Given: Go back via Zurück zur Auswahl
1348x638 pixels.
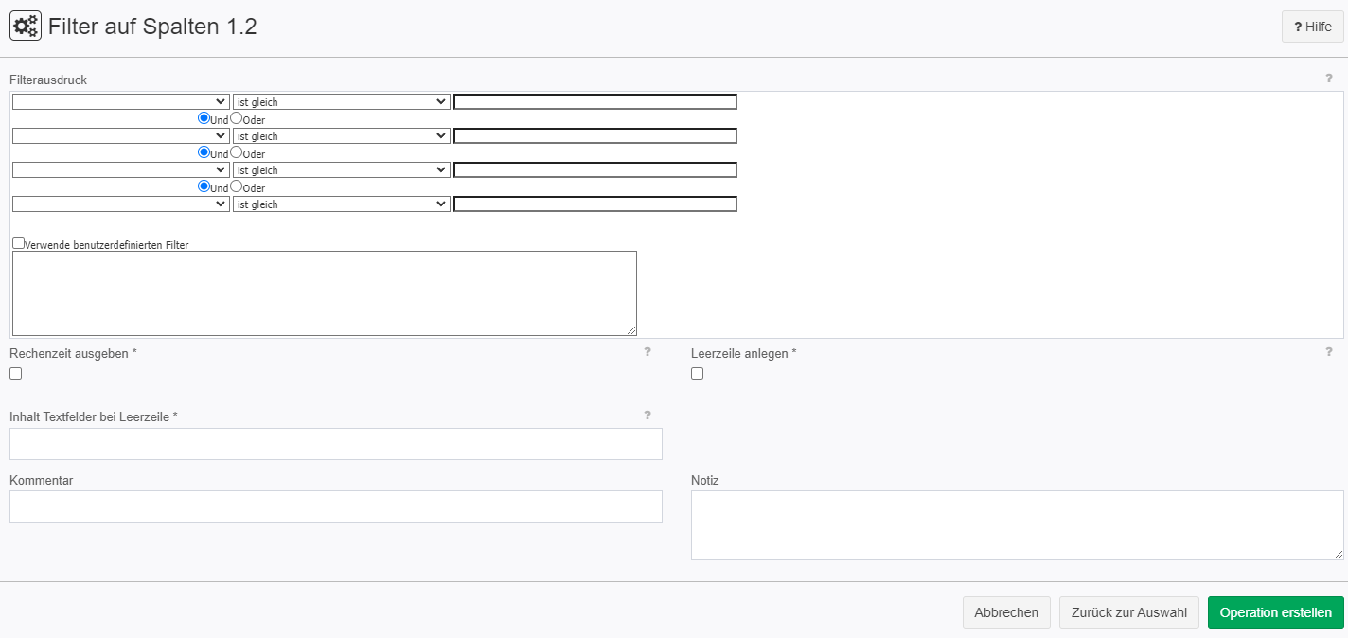Looking at the screenshot, I should (1129, 612).
